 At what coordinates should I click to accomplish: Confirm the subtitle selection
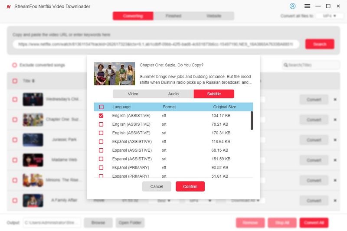click(x=190, y=186)
